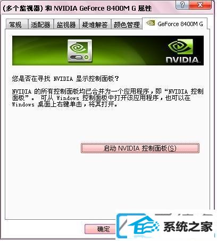217x241 pixels.
Task: Click the 系统之家 watermark text
Action: (188, 227)
